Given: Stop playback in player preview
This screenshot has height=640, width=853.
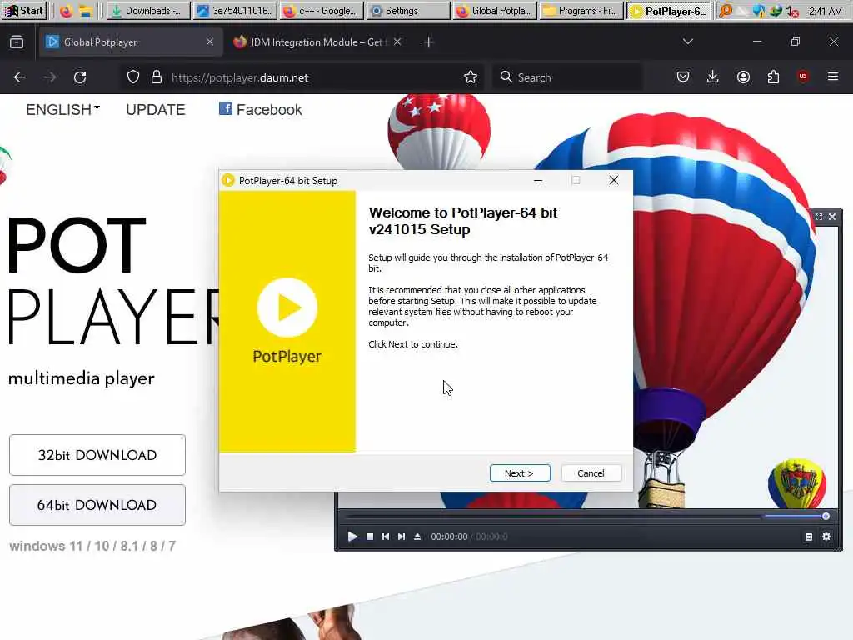Looking at the screenshot, I should pos(370,537).
